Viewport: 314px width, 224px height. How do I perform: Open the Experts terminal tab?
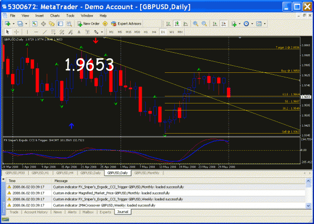pos(106,212)
